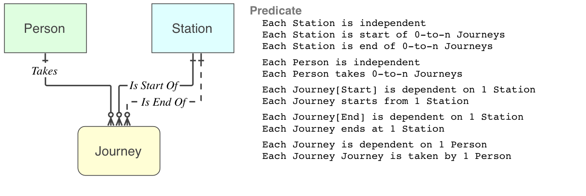Click the dashed line marker under Station
The height and width of the screenshot is (196, 586).
(201, 61)
